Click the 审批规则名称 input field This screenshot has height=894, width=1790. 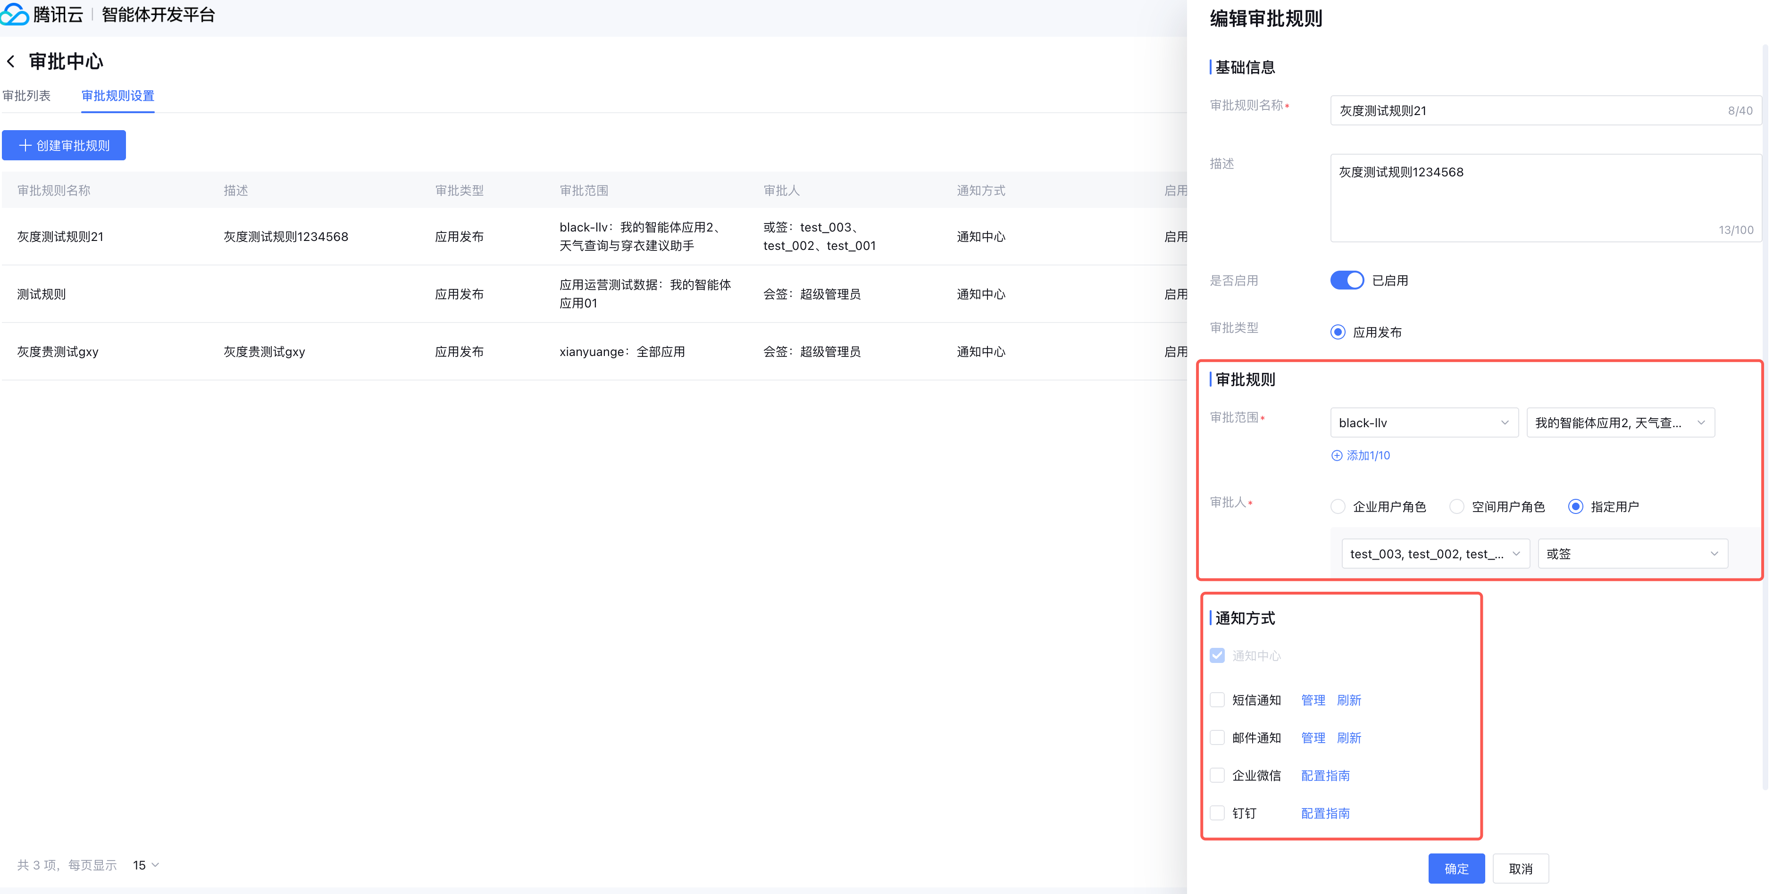(1529, 110)
